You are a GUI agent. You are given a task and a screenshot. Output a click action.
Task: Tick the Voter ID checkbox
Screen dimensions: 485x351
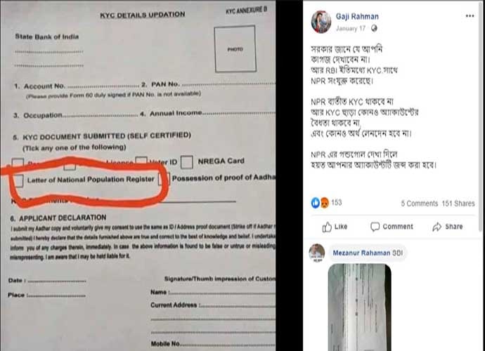coord(141,160)
